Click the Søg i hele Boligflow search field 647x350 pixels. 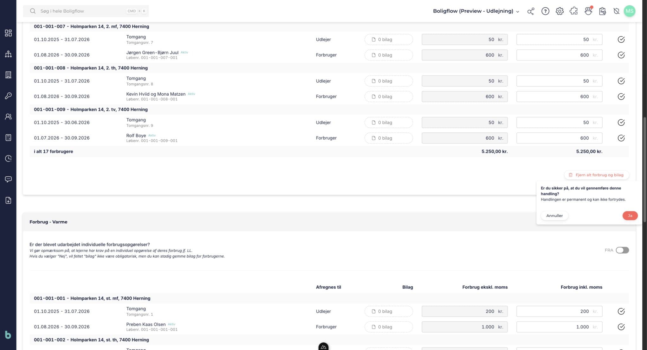[86, 11]
